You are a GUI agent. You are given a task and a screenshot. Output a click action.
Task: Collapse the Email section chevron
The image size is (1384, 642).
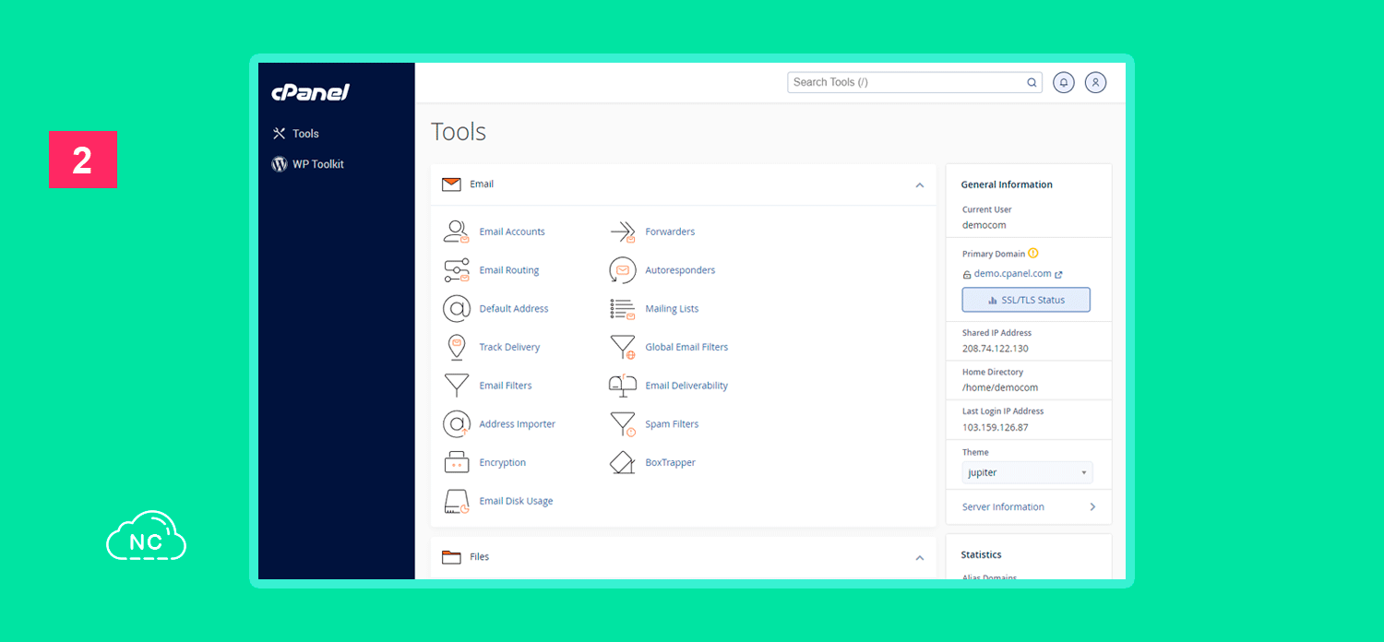tap(919, 185)
